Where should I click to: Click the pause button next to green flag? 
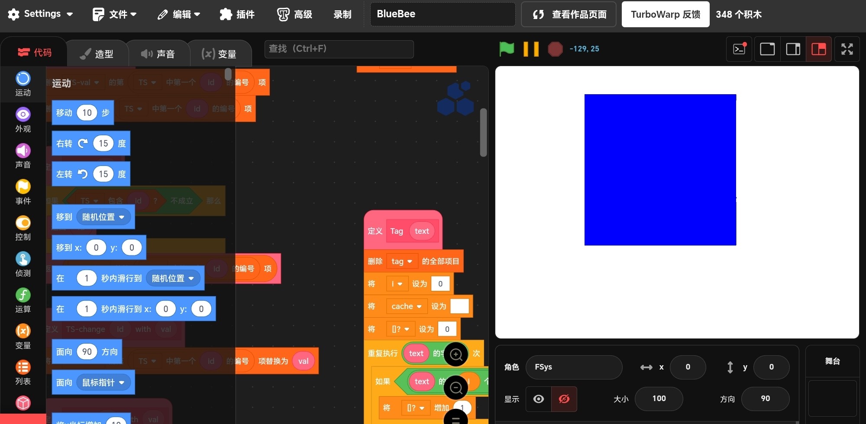click(x=531, y=49)
